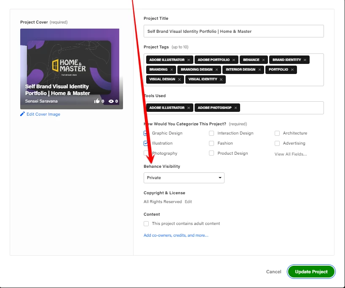
Task: Remove the VISUAL IDENTITY tag
Action: pos(221,79)
